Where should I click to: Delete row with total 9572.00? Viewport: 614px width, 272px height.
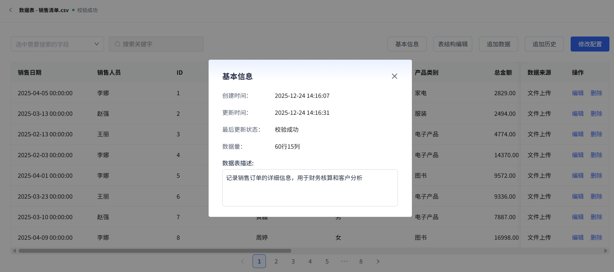596,175
